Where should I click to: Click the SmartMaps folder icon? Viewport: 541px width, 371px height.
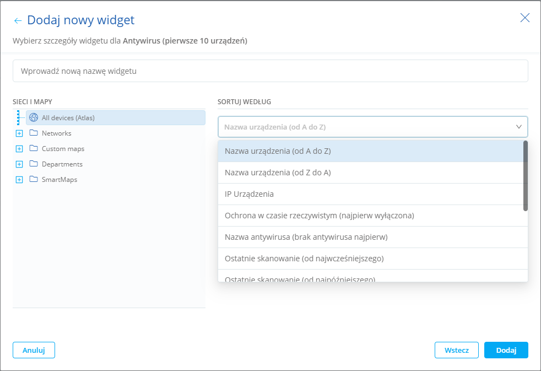(x=34, y=179)
